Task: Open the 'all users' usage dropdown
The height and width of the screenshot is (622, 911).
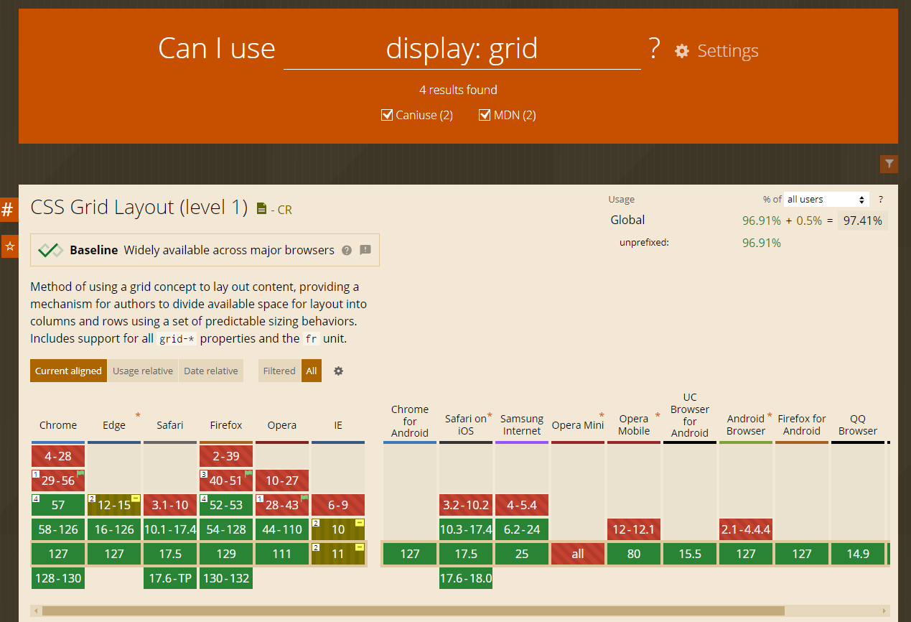Action: point(826,200)
